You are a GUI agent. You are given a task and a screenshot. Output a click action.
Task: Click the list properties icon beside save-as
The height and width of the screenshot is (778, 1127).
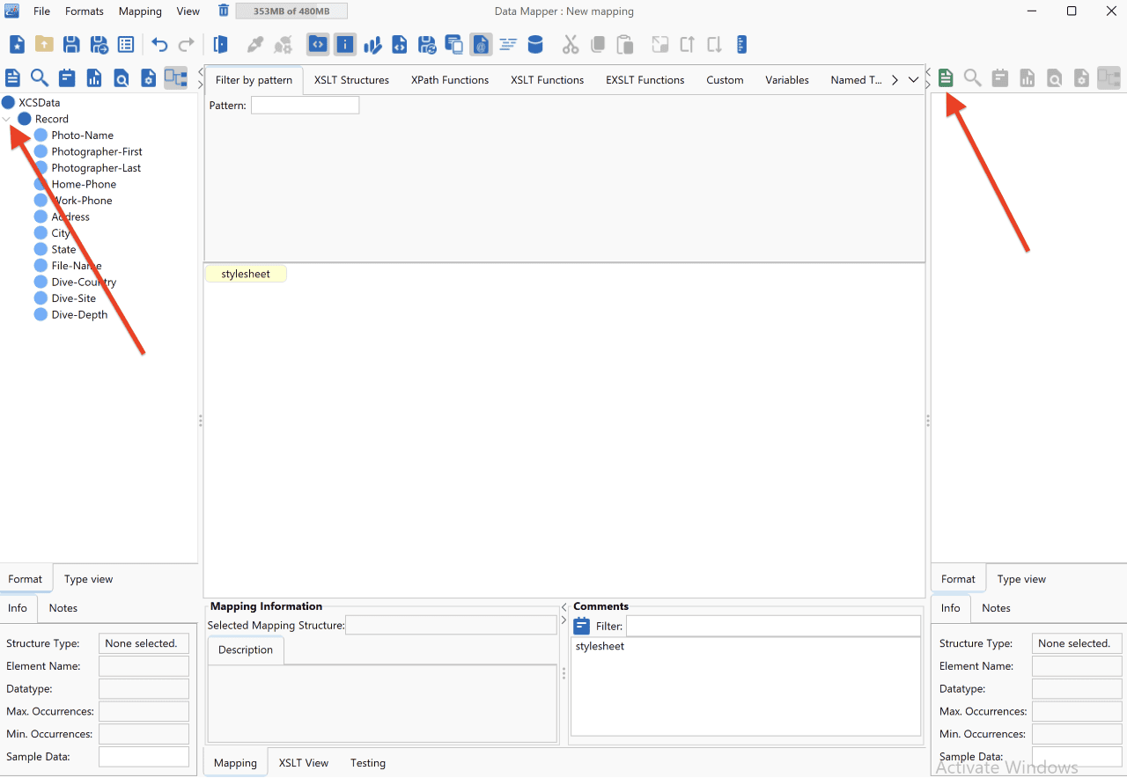click(x=126, y=44)
